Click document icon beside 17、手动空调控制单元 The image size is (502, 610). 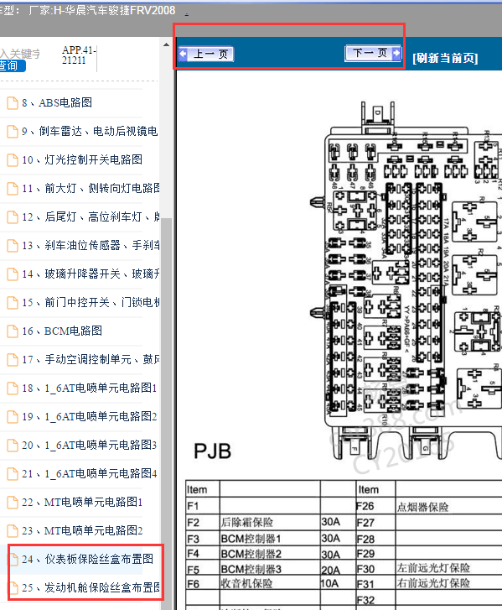tap(13, 360)
